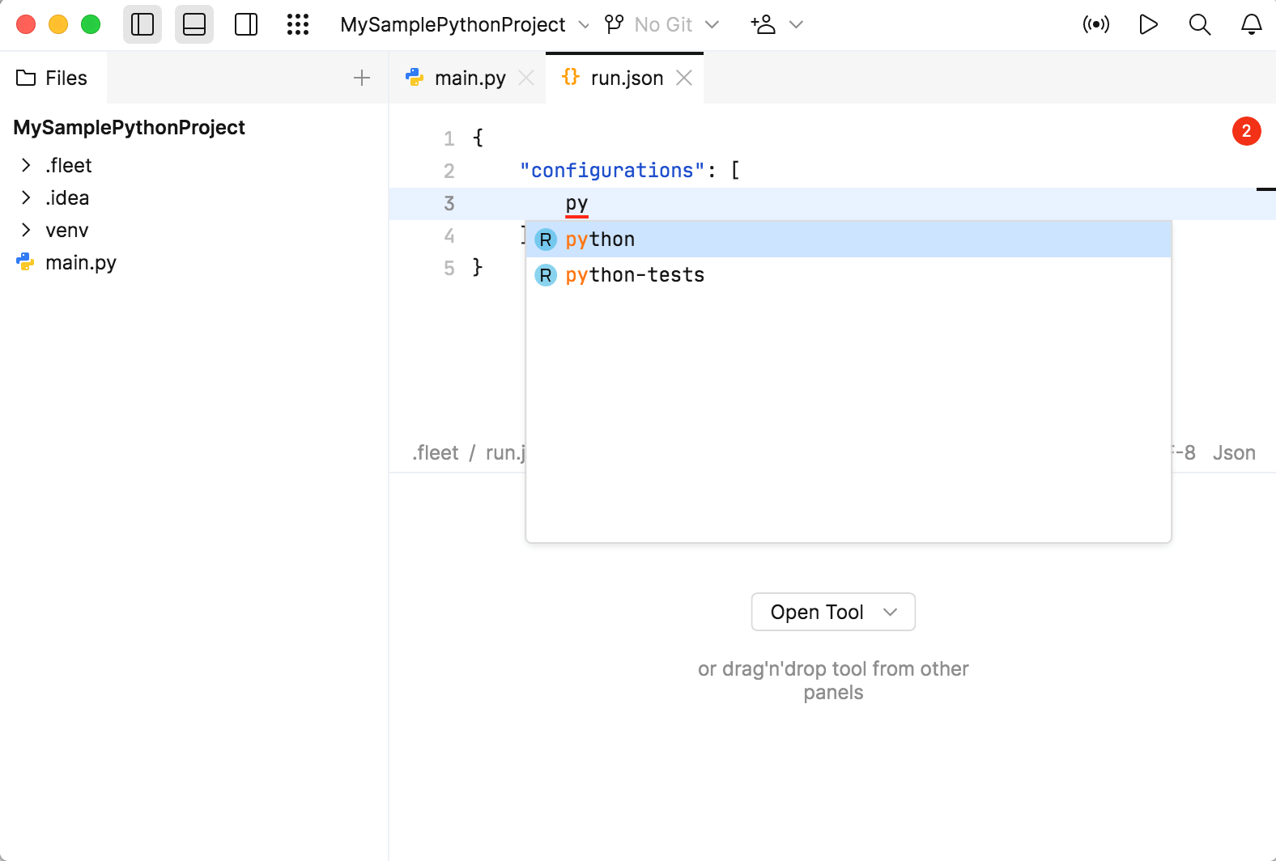Toggle the right panel visibility
The height and width of the screenshot is (861, 1276).
point(246,24)
